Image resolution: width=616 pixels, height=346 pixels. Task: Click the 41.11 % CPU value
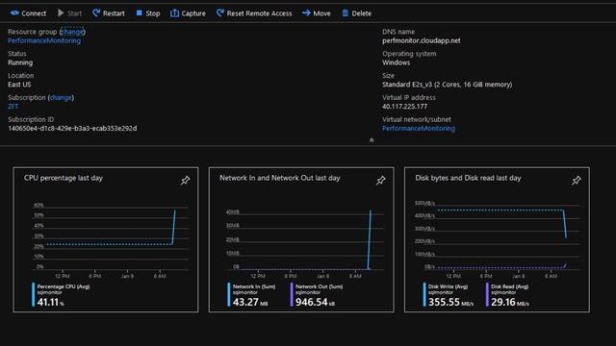coord(50,302)
